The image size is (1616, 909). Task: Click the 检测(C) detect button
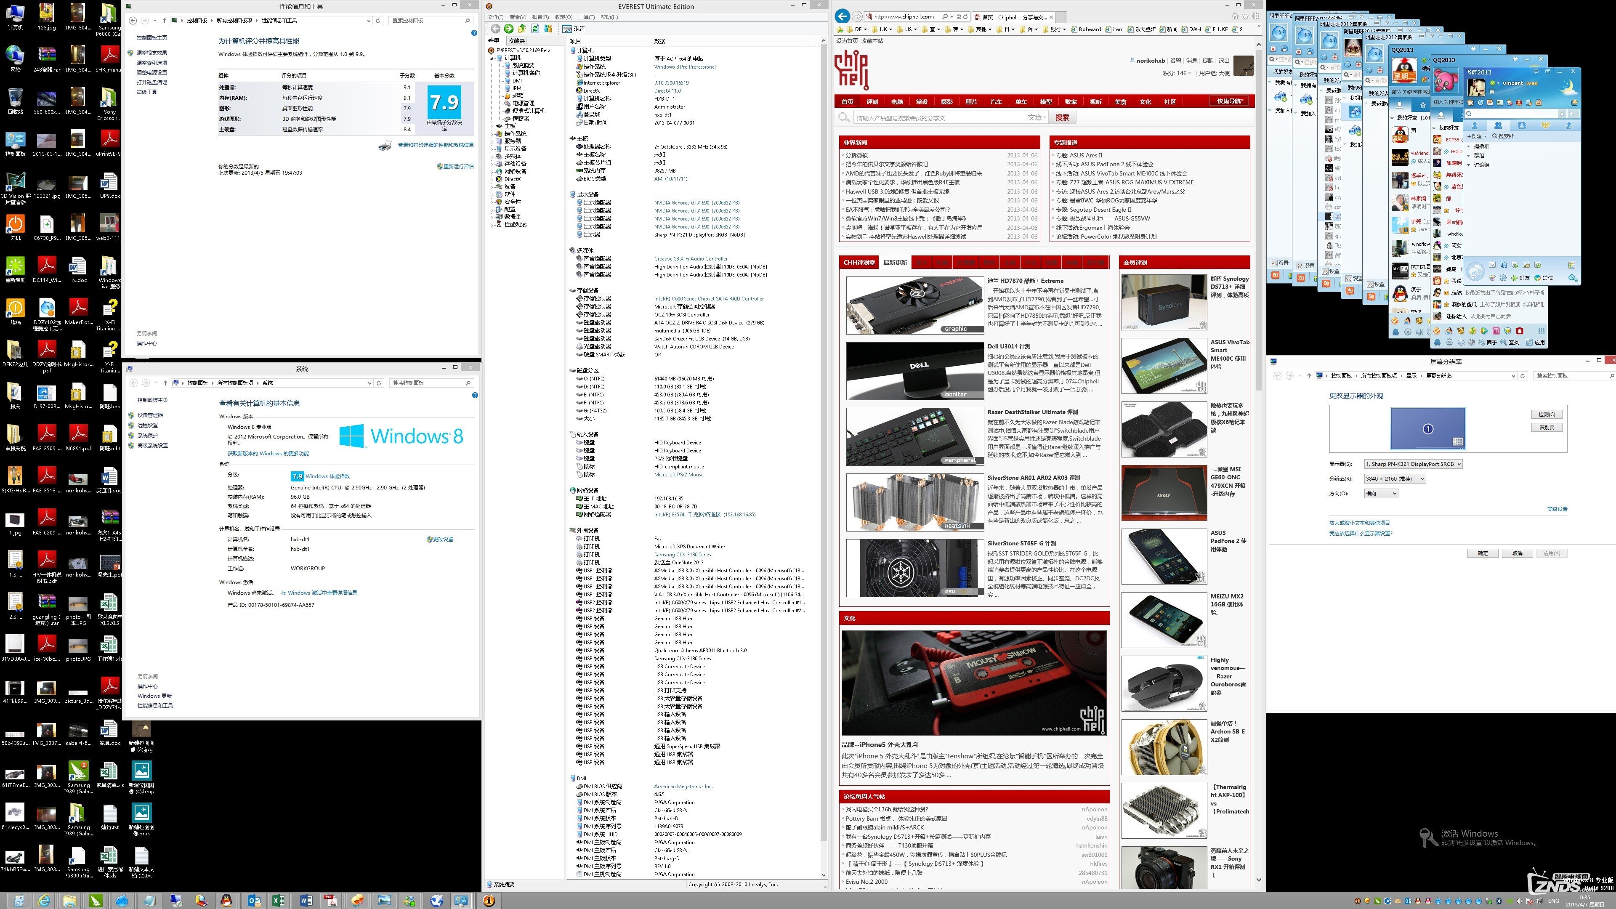coord(1547,415)
